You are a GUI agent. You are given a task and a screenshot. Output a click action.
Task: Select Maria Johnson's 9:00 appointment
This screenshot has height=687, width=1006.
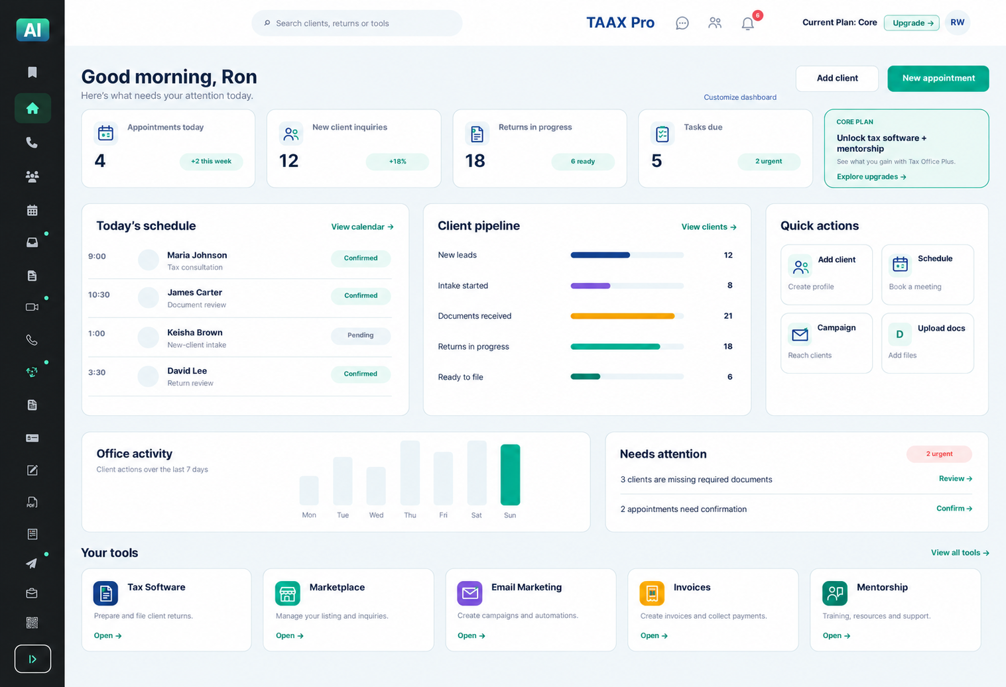(x=239, y=260)
